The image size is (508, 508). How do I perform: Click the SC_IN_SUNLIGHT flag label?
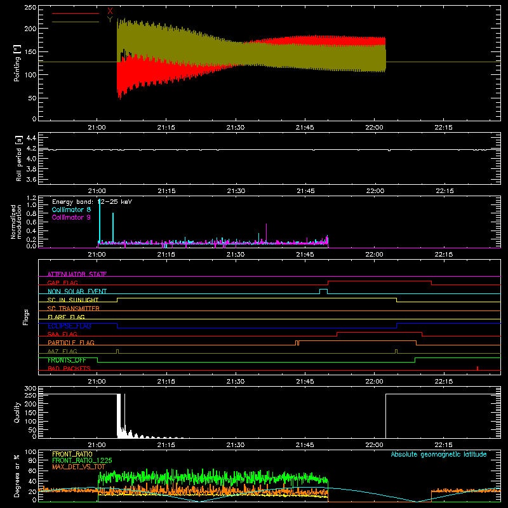[73, 300]
